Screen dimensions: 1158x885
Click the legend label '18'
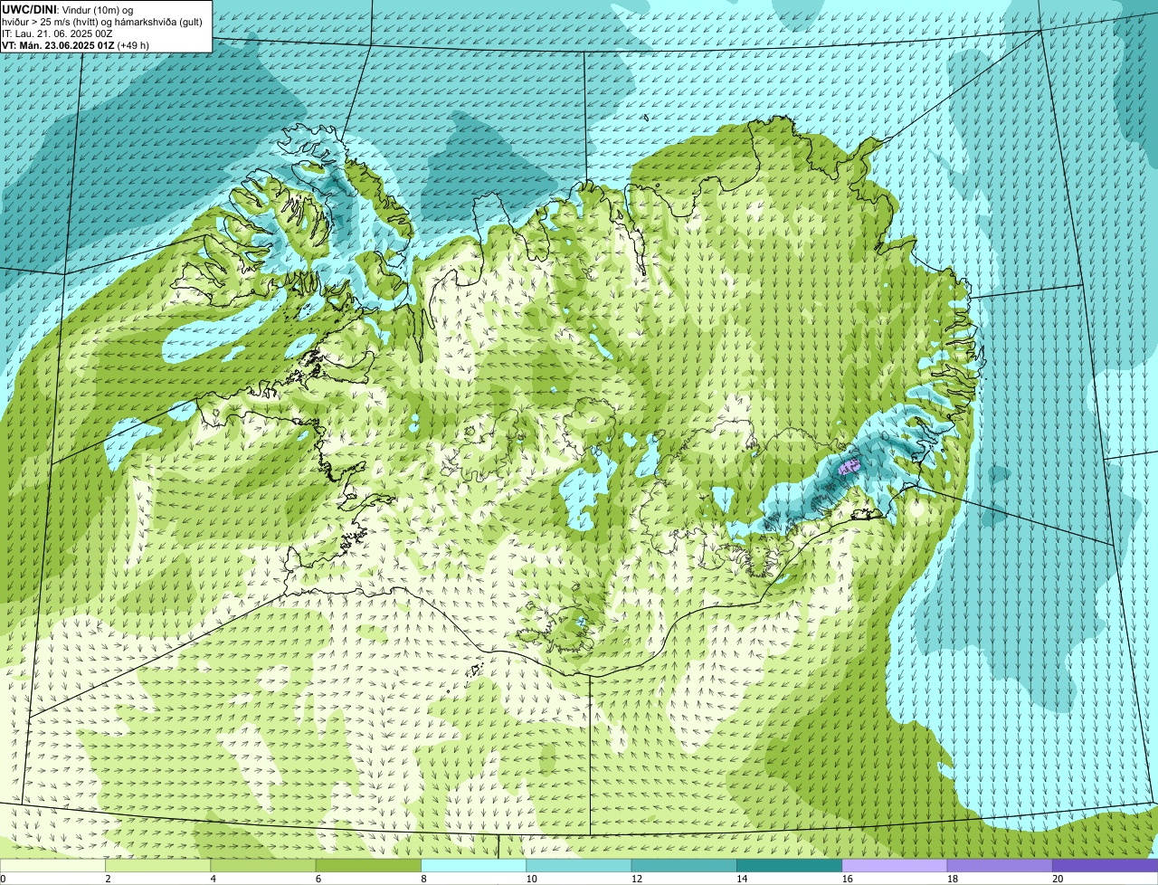pyautogui.click(x=952, y=879)
